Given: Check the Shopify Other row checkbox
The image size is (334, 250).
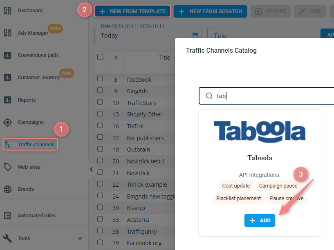Looking at the screenshot, I should pyautogui.click(x=100, y=114).
